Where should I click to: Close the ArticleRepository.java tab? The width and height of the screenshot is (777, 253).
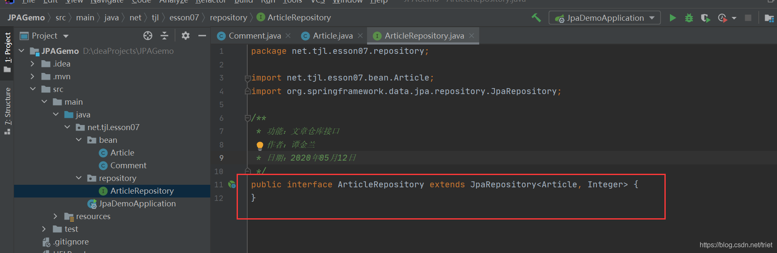472,36
